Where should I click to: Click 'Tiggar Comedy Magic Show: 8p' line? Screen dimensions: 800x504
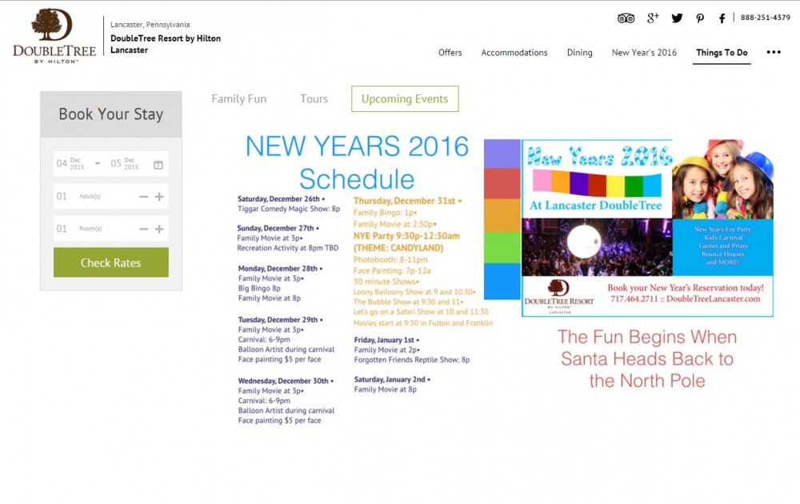tap(289, 209)
